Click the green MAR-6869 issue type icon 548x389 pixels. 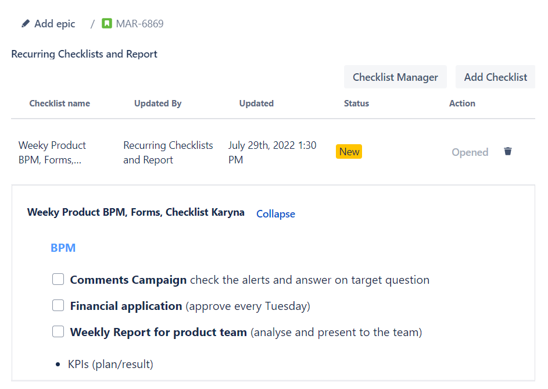pos(106,24)
